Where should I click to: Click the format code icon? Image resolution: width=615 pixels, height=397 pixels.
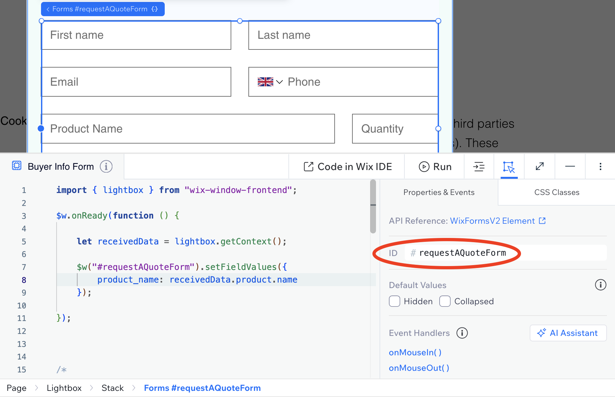(x=479, y=167)
